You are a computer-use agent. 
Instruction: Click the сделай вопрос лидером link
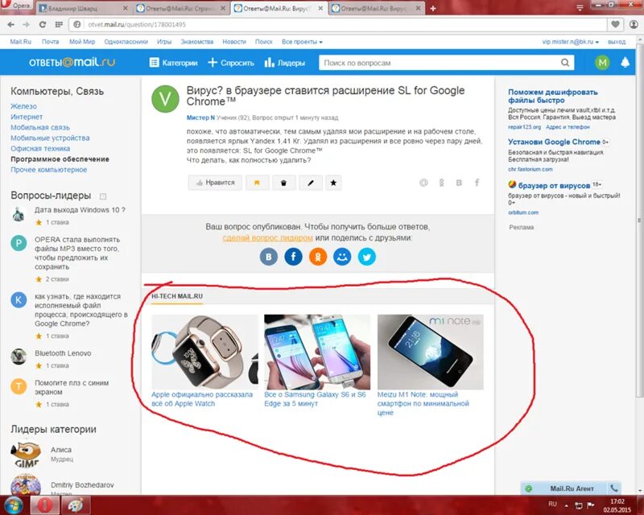pos(267,238)
